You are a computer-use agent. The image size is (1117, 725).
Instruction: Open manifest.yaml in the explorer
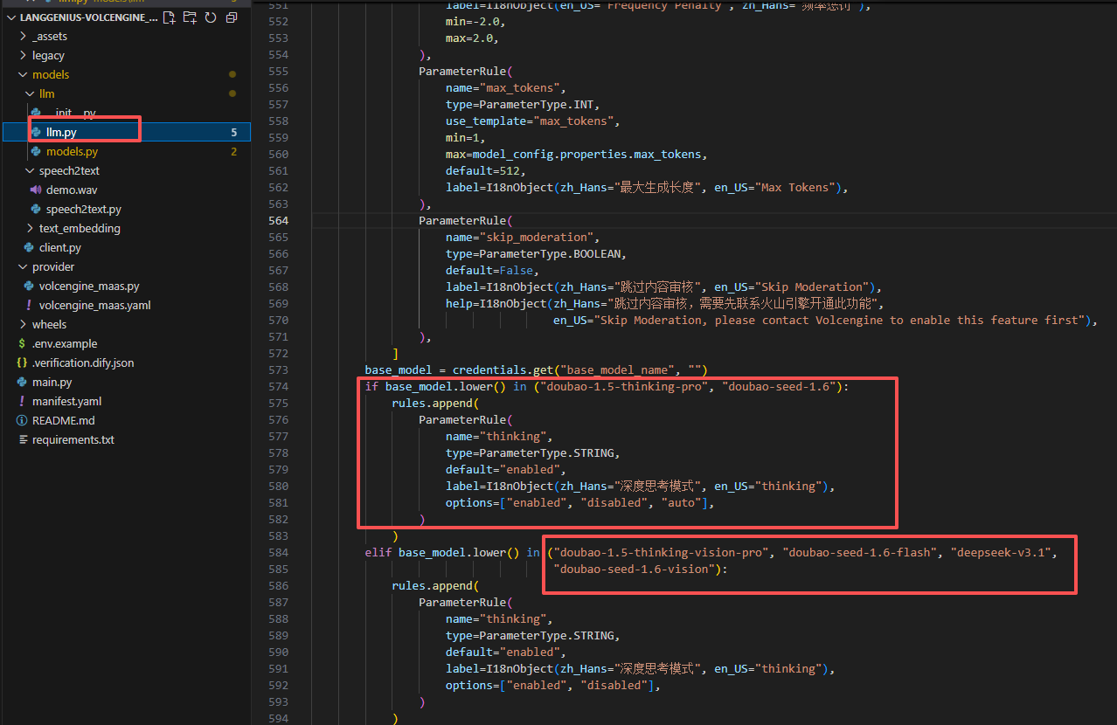(x=67, y=401)
